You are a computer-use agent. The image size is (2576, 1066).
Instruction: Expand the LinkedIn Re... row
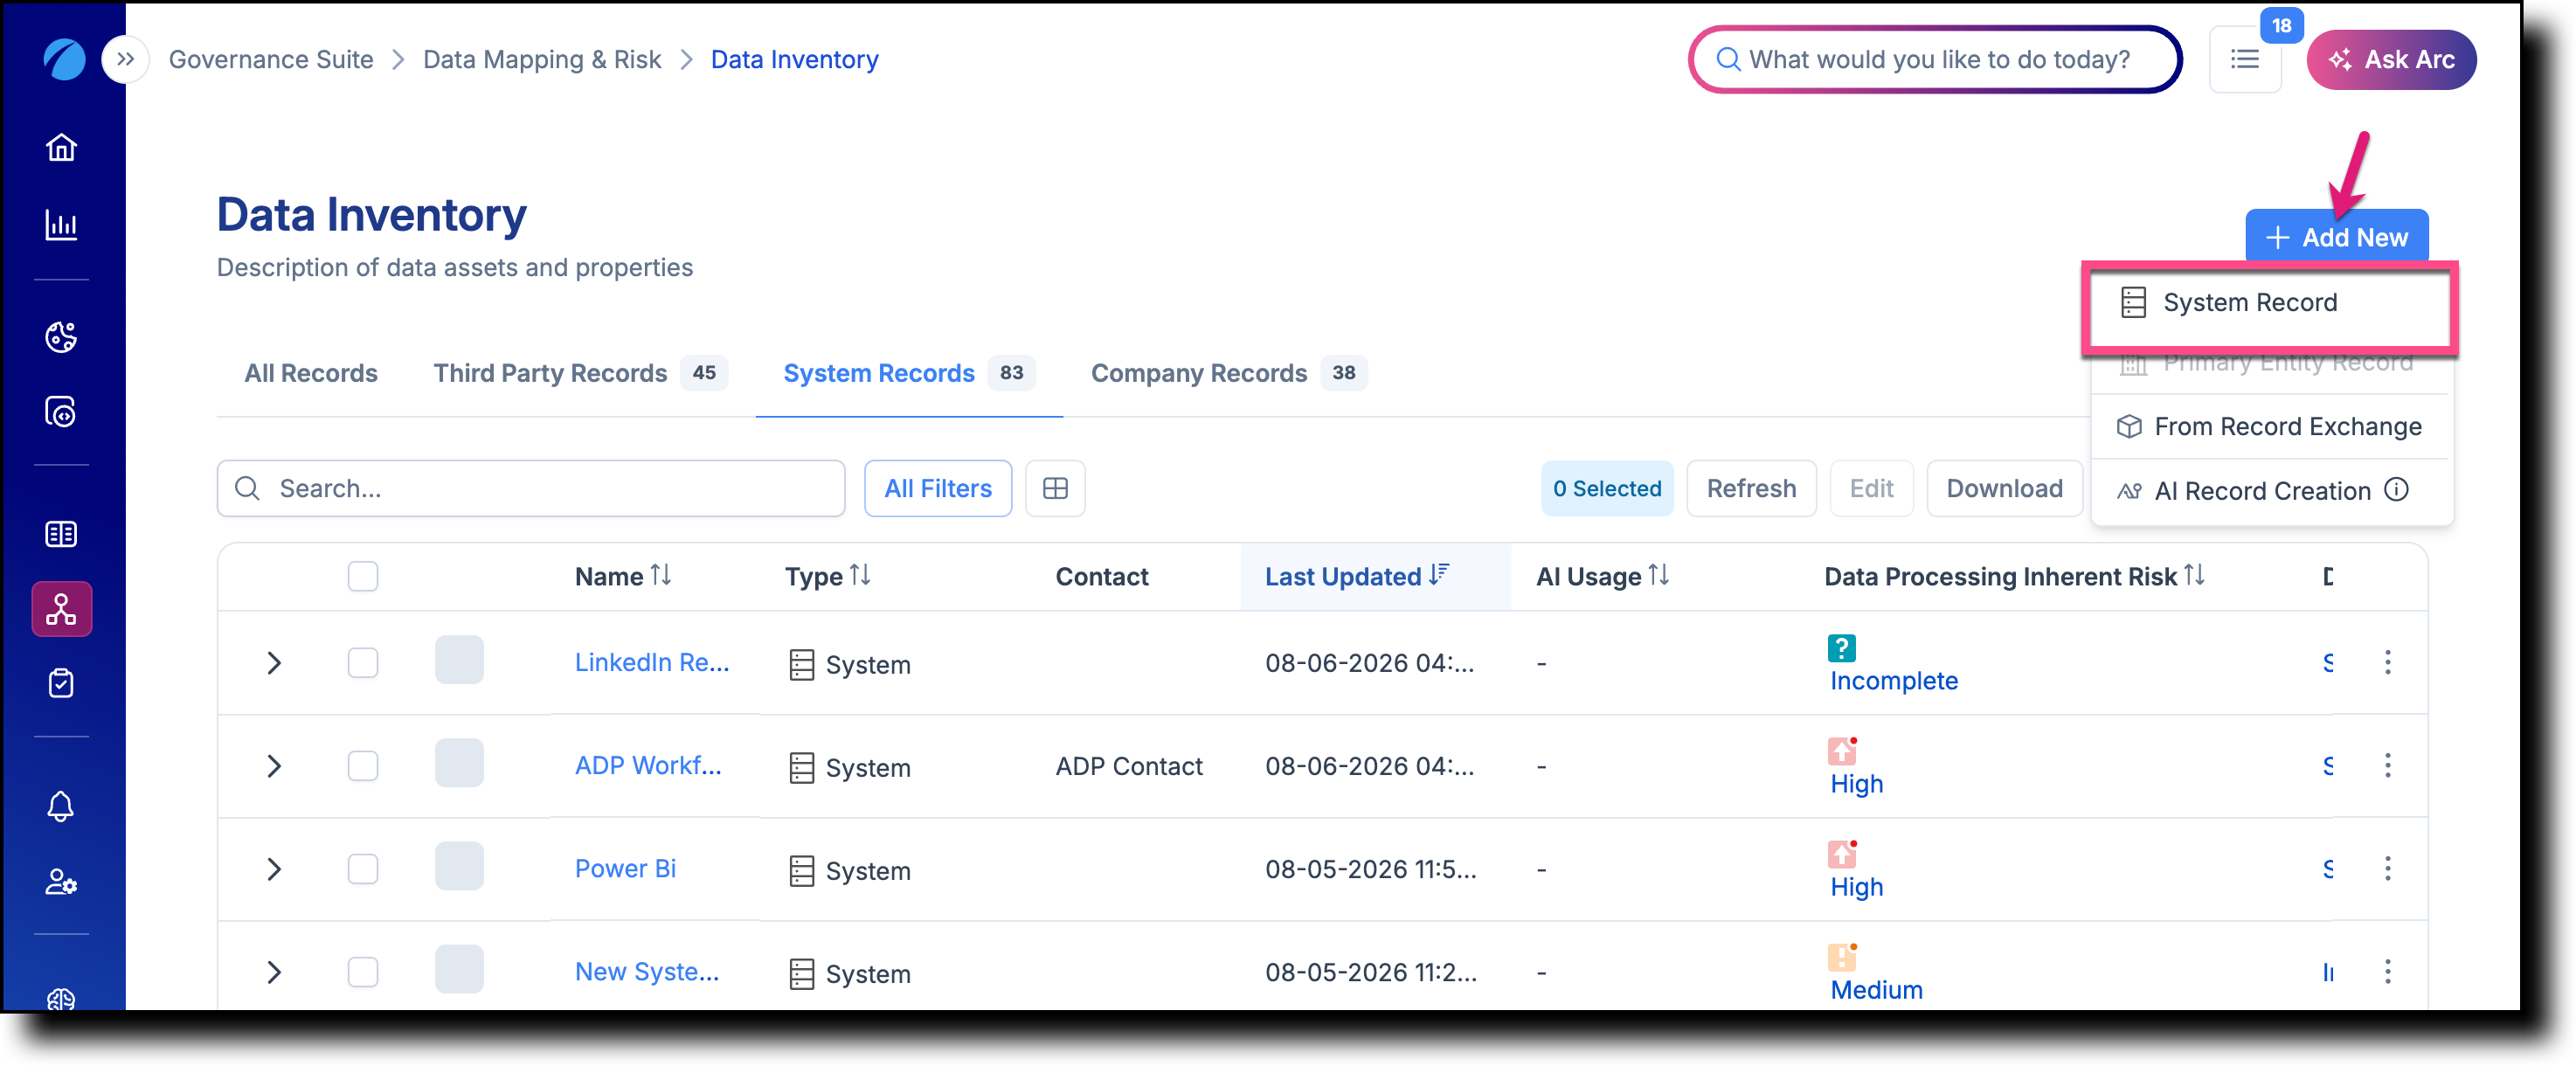click(x=274, y=662)
